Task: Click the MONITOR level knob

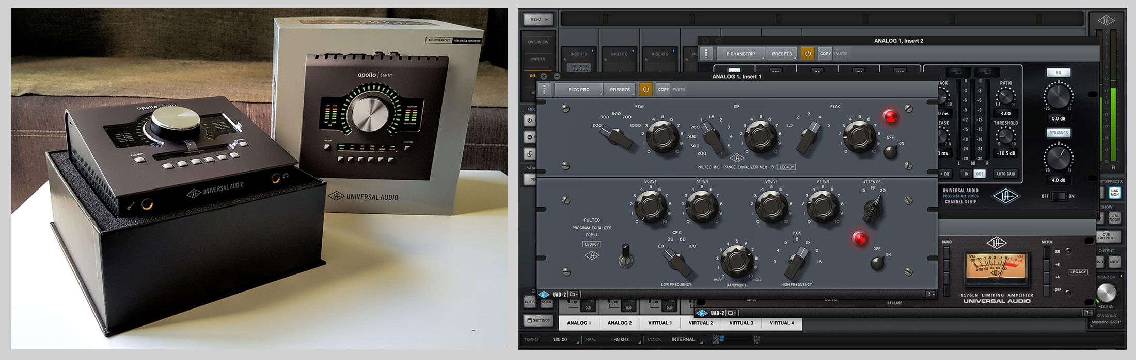Action: (1106, 294)
